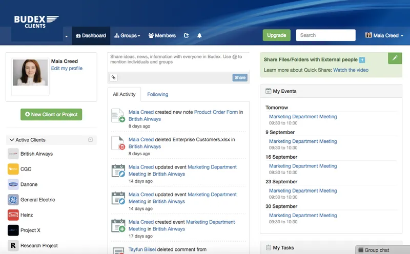Open the Group chat bar
This screenshot has width=410, height=254.
click(x=382, y=250)
